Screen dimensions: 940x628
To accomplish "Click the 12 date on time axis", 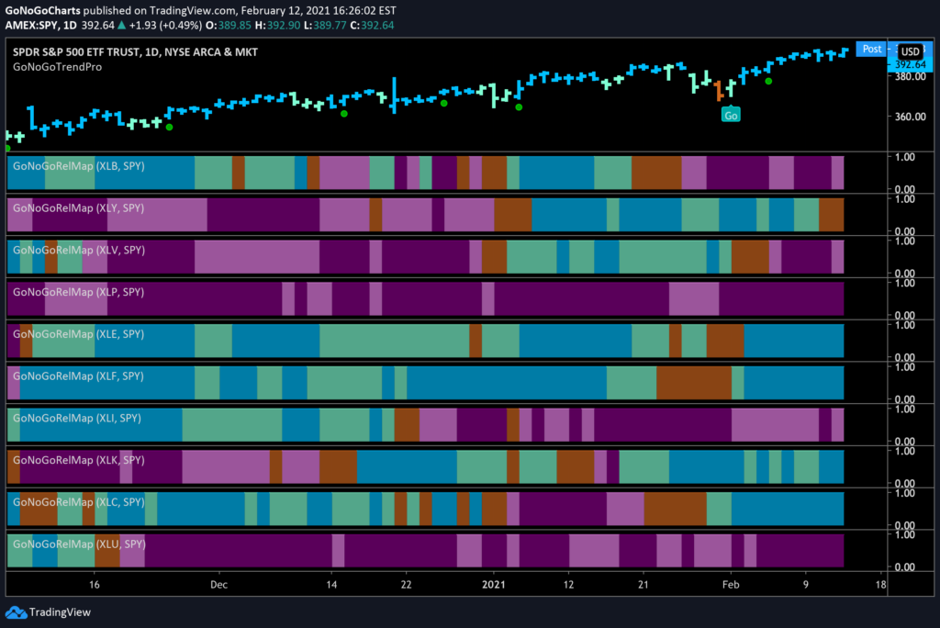I will point(568,584).
